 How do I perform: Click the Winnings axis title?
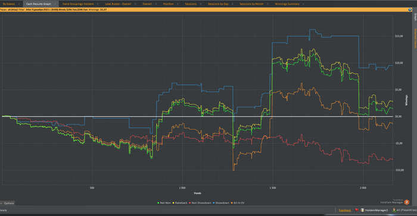click(x=406, y=100)
